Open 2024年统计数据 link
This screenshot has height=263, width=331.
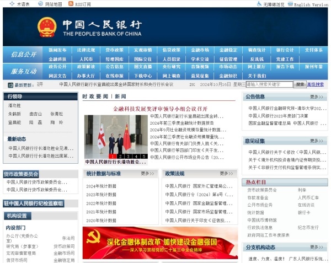pos(101,186)
